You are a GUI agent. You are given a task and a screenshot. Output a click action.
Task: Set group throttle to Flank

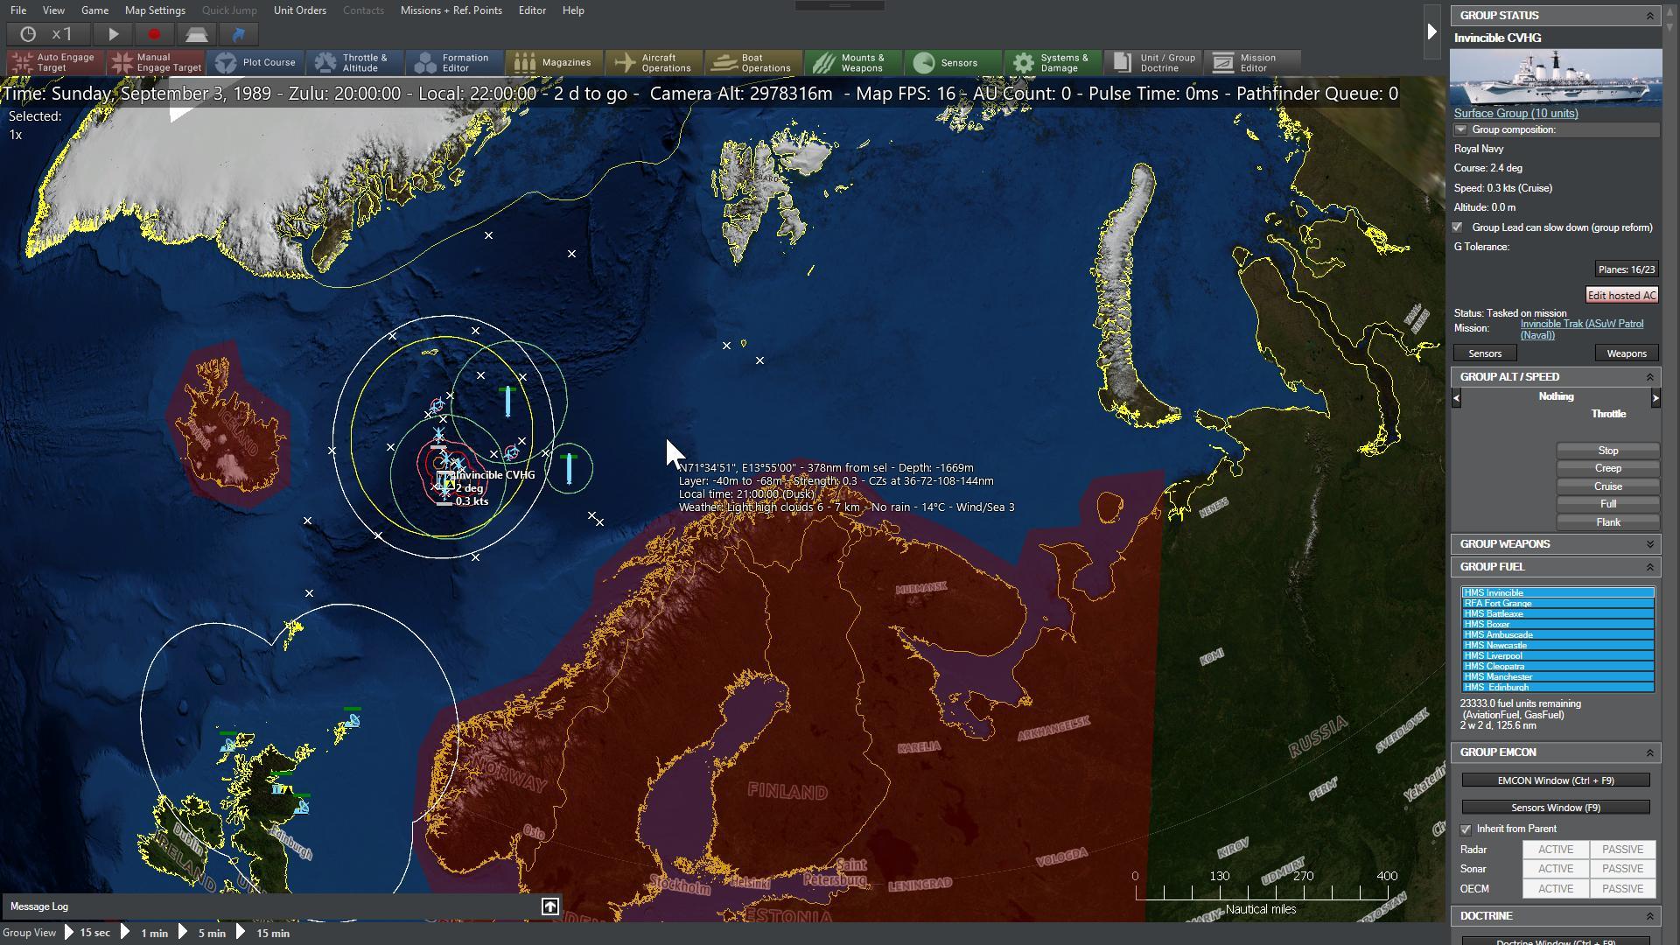(x=1608, y=521)
